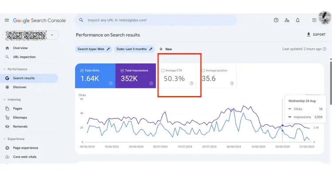The width and height of the screenshot is (332, 177).
Task: Click the Discover asterisk icon
Action: [x=7, y=87]
